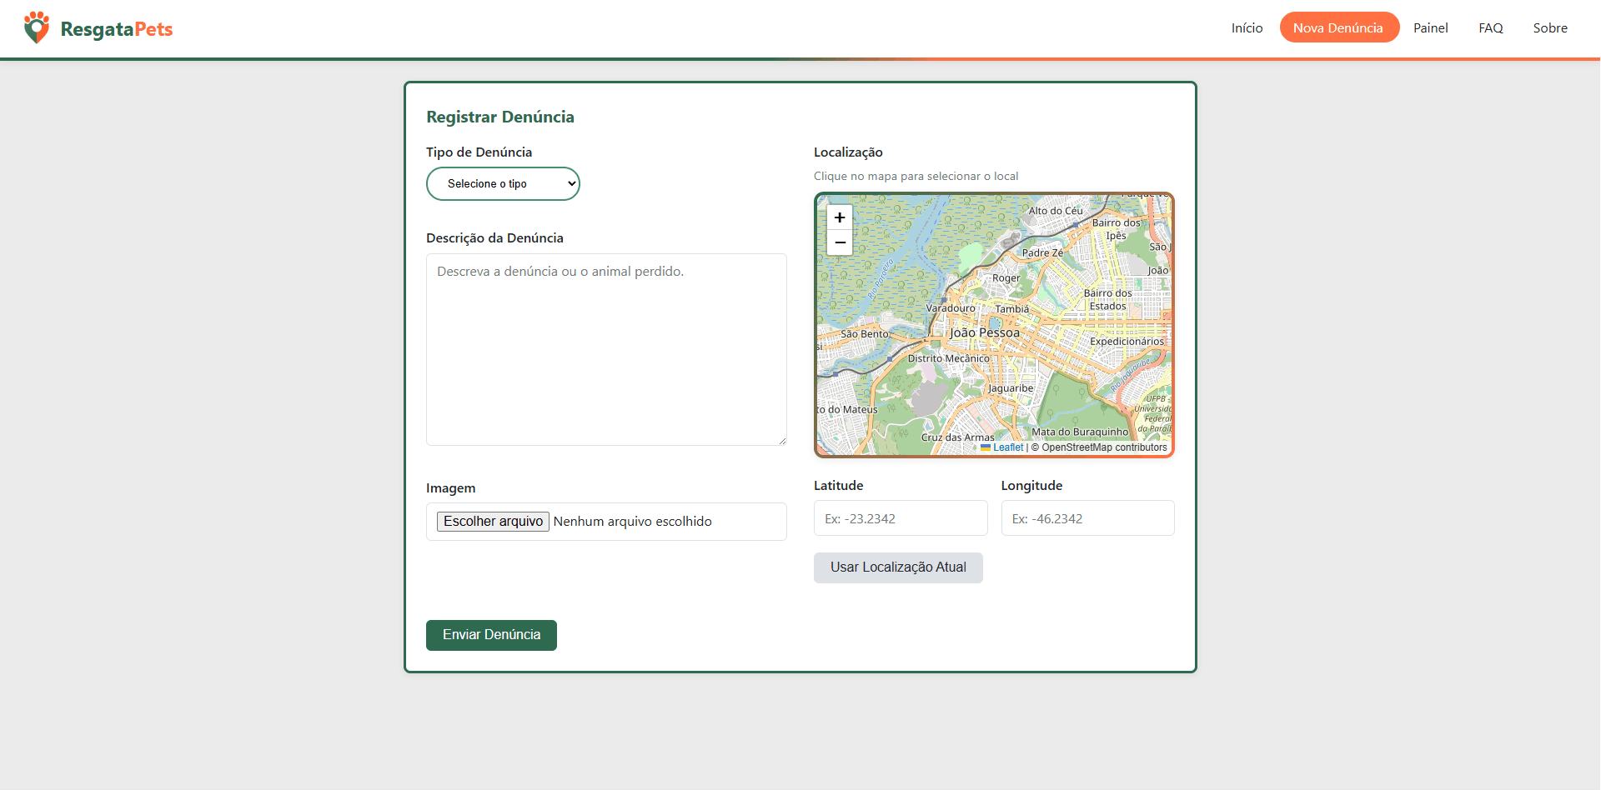Screen dimensions: 1601x790
Task: Click the ResgataPets brand name text
Action: [x=117, y=29]
